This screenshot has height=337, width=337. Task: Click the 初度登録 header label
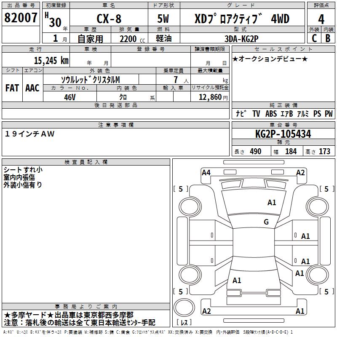(x=56, y=5)
